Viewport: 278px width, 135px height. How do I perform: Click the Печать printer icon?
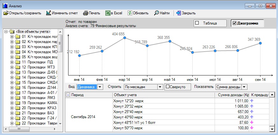point(85,13)
